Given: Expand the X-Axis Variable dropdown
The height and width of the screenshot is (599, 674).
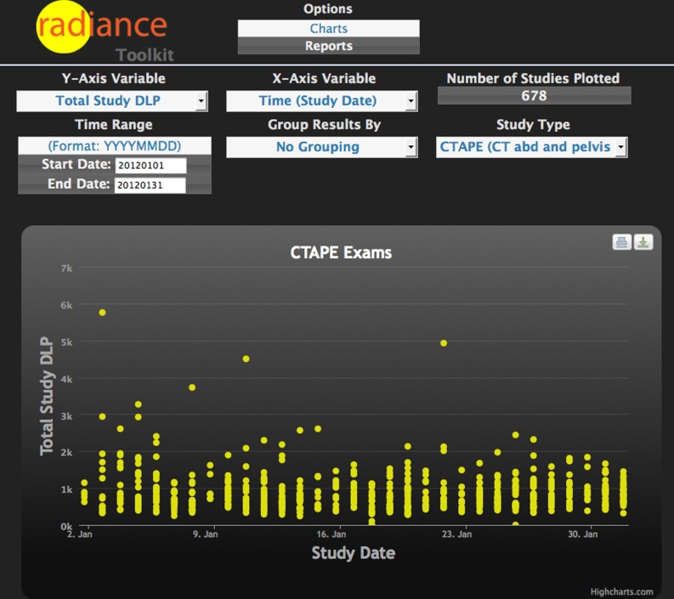Looking at the screenshot, I should (321, 101).
